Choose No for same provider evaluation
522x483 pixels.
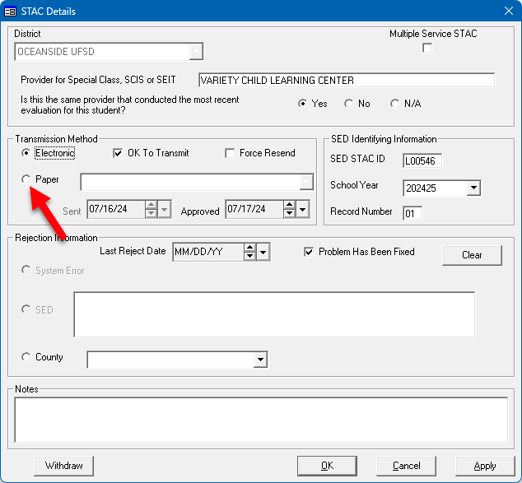349,104
